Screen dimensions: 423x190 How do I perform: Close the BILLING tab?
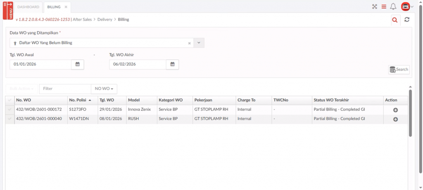pyautogui.click(x=66, y=7)
